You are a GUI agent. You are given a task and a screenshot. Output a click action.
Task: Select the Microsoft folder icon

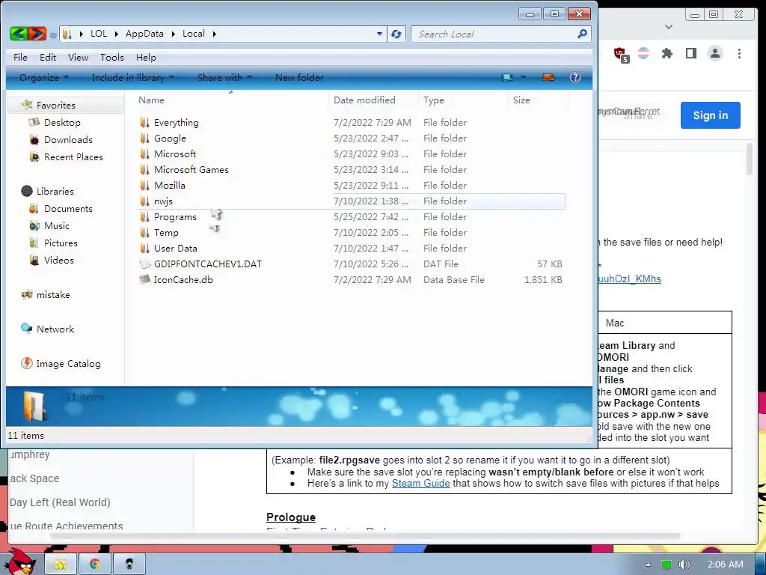144,153
